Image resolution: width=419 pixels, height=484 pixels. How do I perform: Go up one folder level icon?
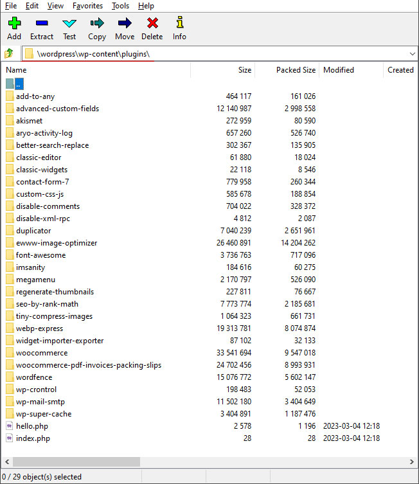pyautogui.click(x=9, y=53)
